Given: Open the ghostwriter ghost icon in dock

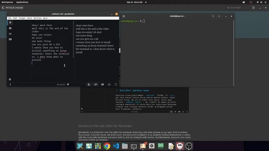Looking at the screenshot, I should tap(179, 146).
